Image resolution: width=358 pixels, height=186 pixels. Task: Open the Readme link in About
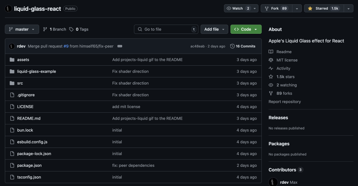[284, 52]
